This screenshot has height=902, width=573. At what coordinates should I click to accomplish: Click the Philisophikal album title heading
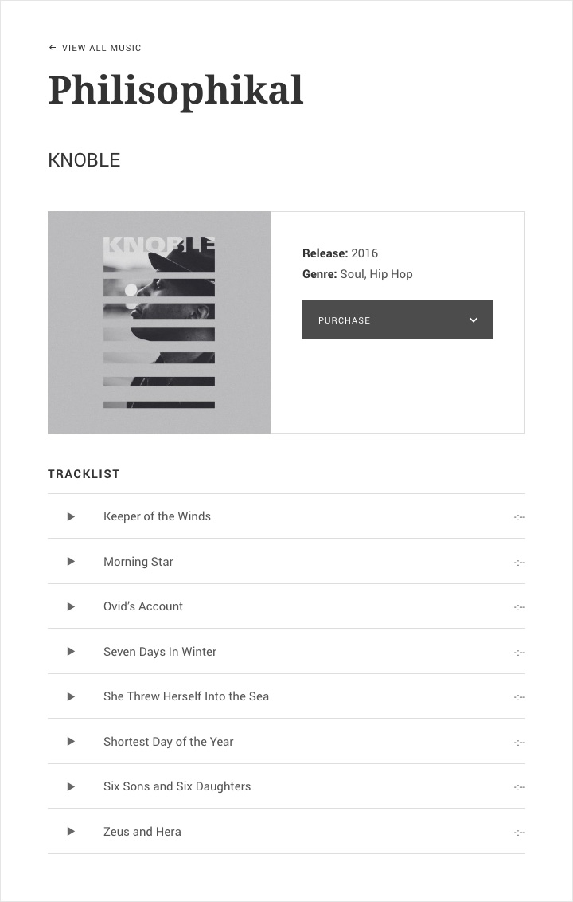(175, 91)
